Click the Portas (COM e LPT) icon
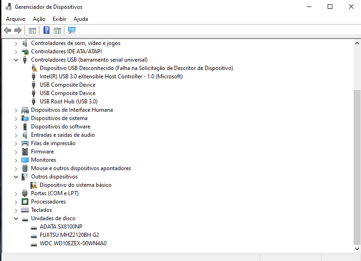 (x=25, y=193)
